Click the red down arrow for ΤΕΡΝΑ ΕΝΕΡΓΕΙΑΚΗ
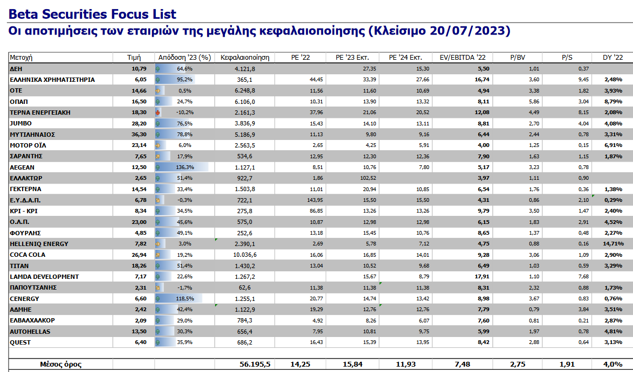Screen dimensions: 633x372 pyautogui.click(x=158, y=113)
